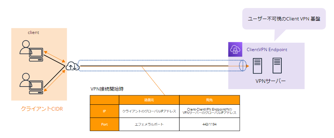Click the "送信元" table header
334x138 pixels.
coord(149,100)
